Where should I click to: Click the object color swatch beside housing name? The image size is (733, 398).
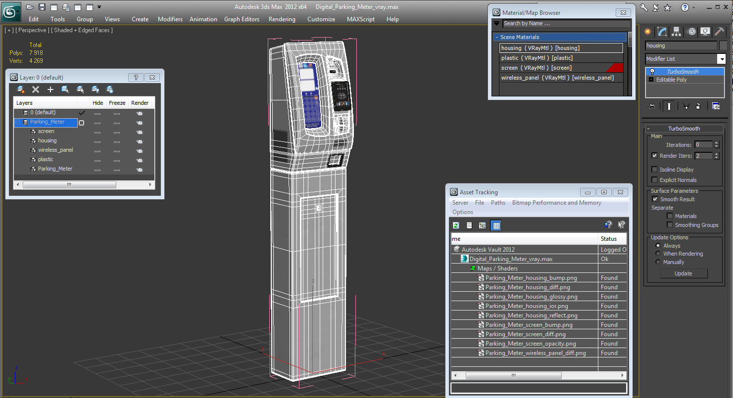coord(723,45)
